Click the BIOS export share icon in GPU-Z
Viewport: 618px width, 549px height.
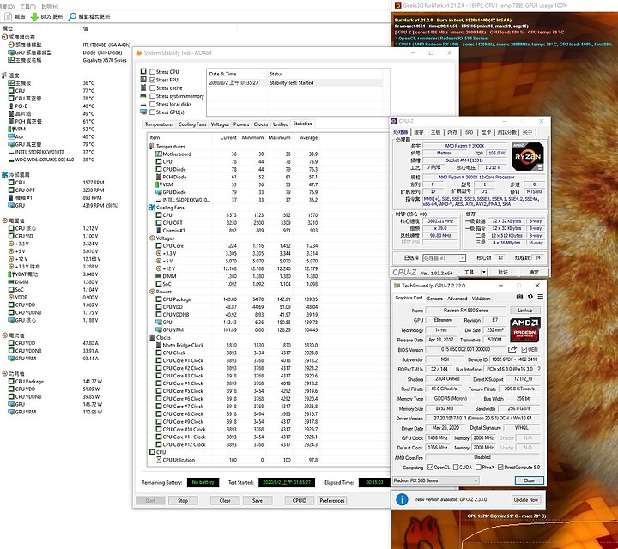point(512,349)
